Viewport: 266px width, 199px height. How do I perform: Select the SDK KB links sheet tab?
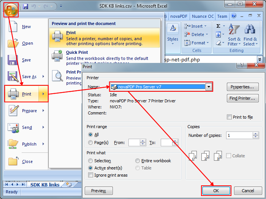[x=45, y=185]
